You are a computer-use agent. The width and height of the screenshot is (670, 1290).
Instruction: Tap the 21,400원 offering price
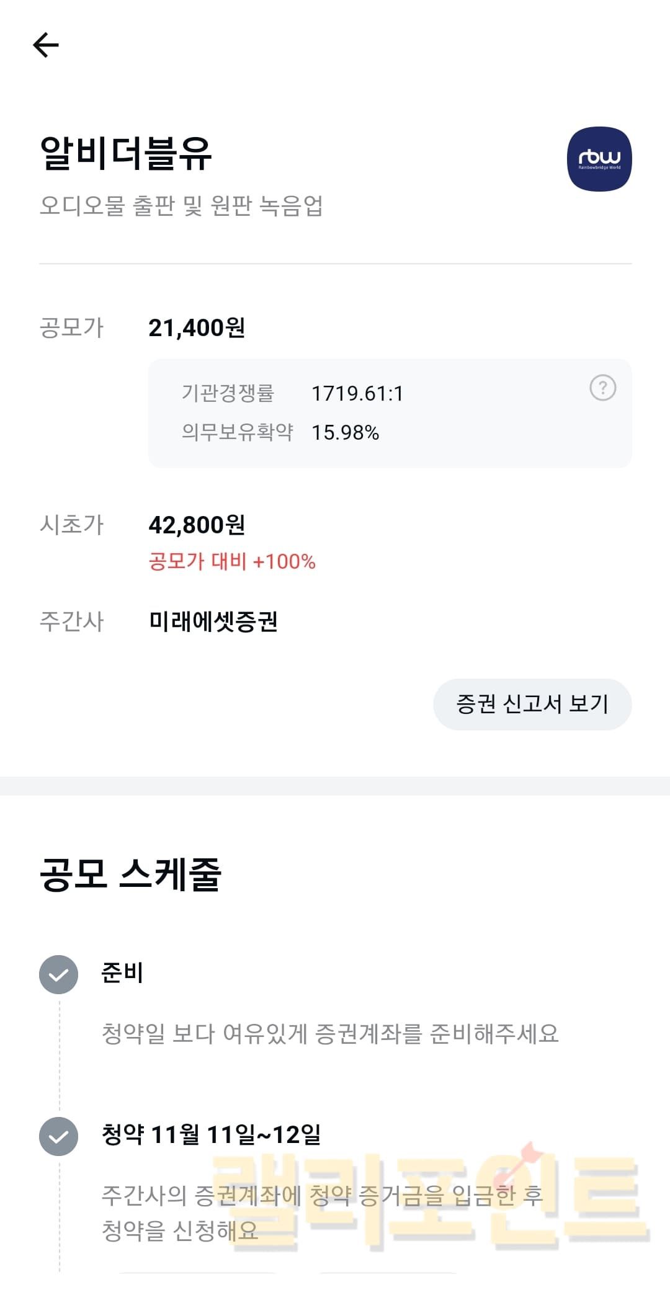197,327
